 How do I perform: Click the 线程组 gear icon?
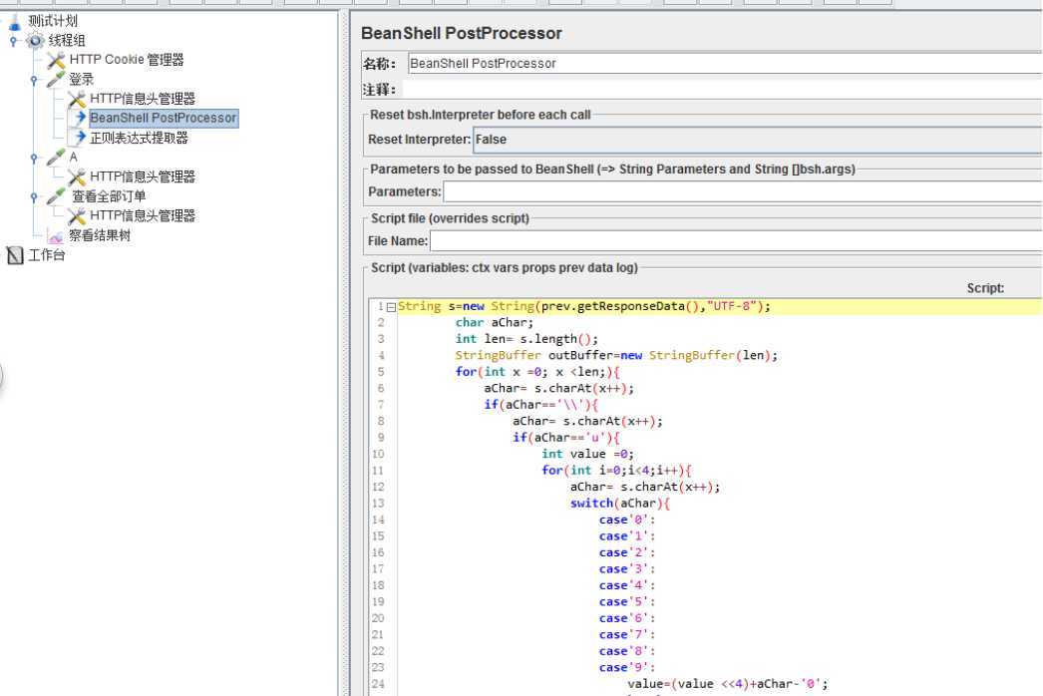(x=35, y=41)
